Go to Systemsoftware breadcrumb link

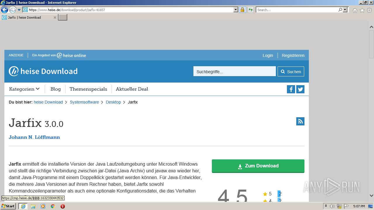pyautogui.click(x=84, y=102)
